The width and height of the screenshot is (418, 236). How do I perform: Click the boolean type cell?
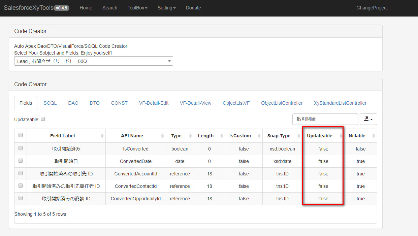tap(180, 149)
